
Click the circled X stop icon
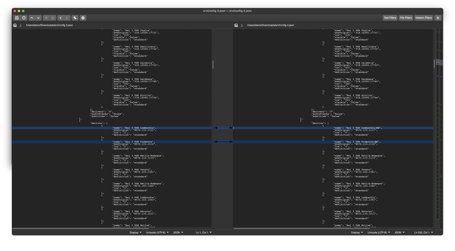pyautogui.click(x=83, y=18)
